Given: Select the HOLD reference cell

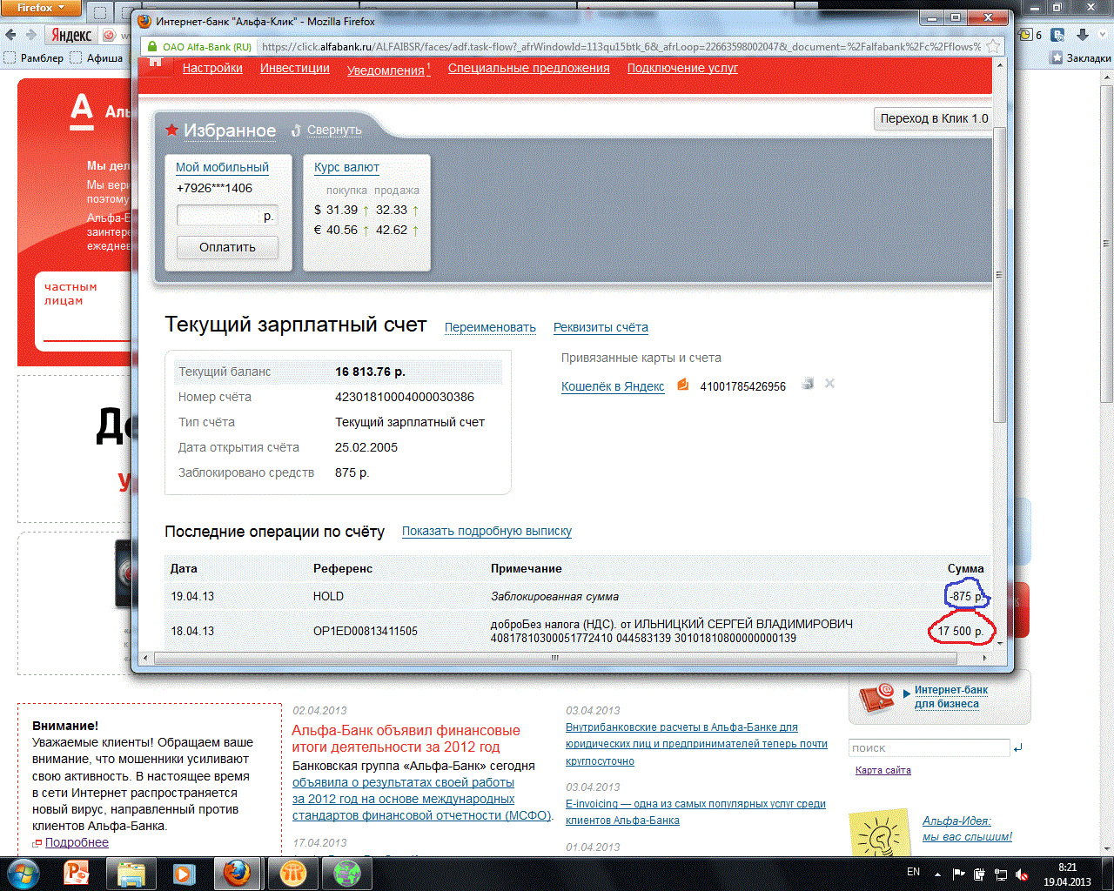Looking at the screenshot, I should [x=329, y=596].
